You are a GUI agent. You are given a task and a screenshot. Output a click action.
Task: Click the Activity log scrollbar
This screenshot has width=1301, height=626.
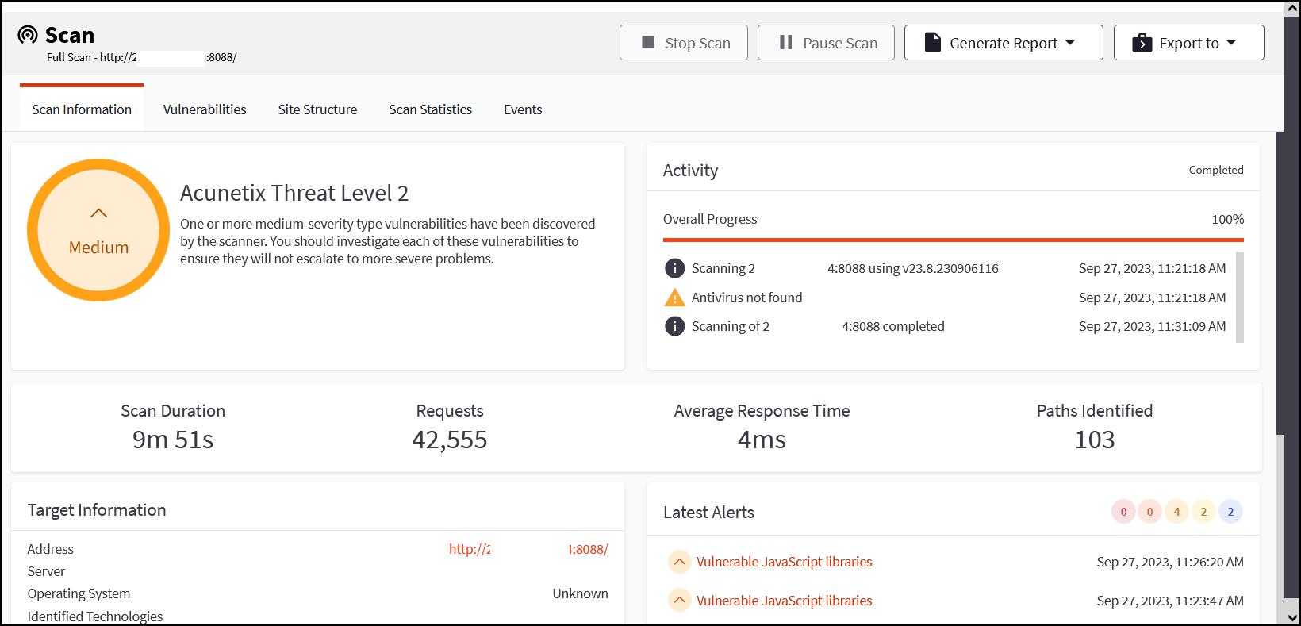1240,297
